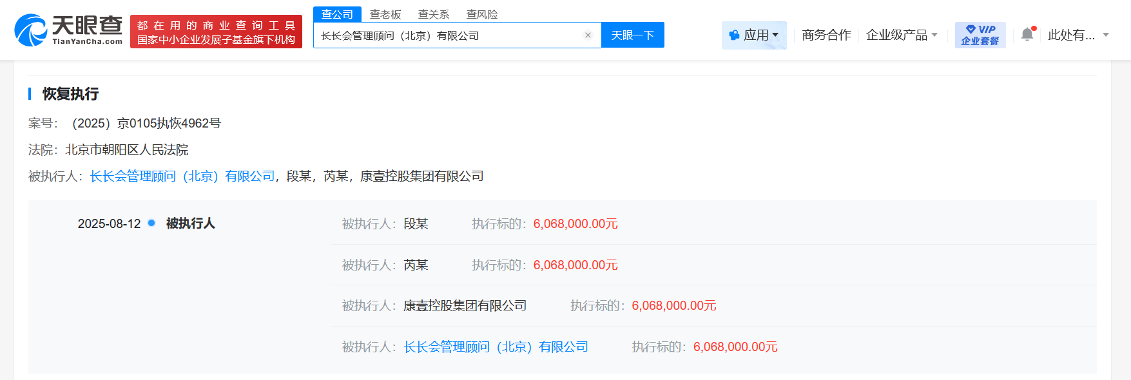Open 长长会管理顾问 link in 被执行人 header line
The image size is (1131, 380).
click(x=182, y=176)
